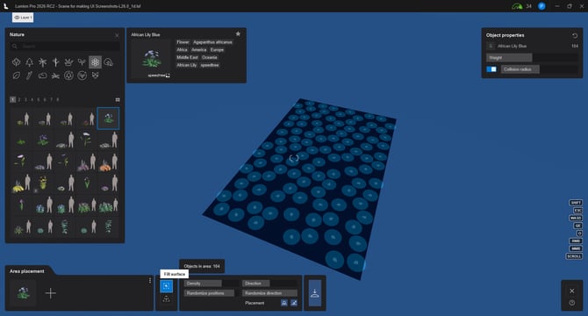Activate the Fill surface placement mode

tap(167, 286)
